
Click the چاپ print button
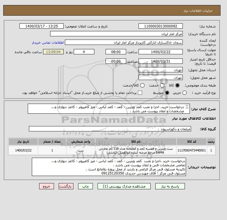[85, 186]
